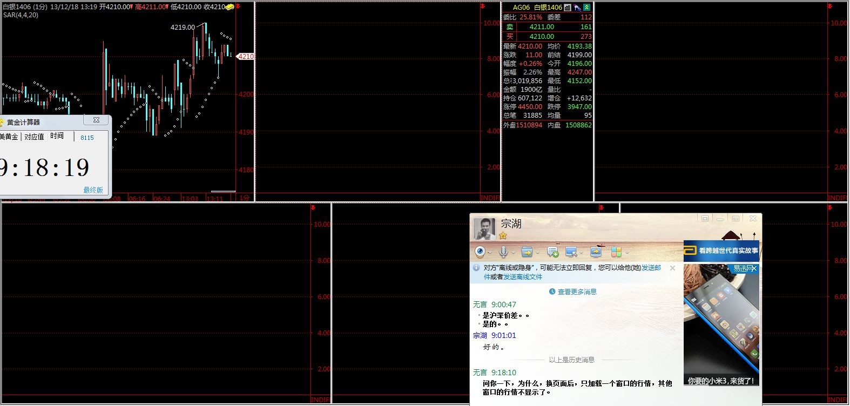Expand the send file dropdown arrow

point(537,252)
